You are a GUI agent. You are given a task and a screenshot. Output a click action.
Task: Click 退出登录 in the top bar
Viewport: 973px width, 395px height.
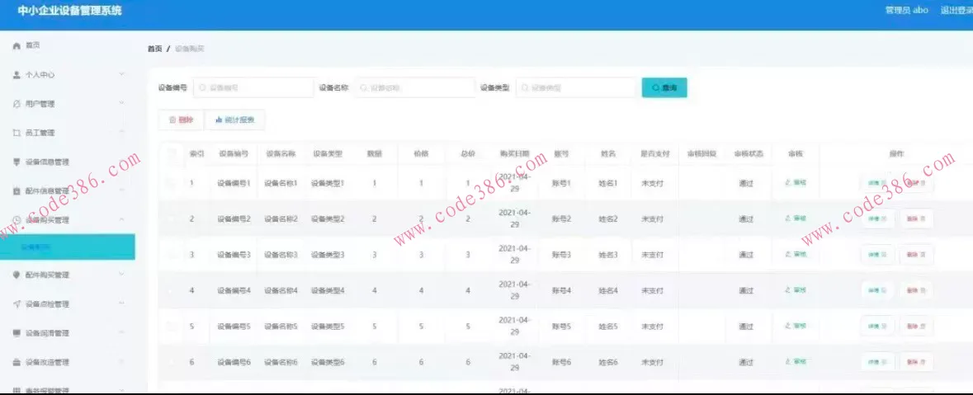pos(956,10)
